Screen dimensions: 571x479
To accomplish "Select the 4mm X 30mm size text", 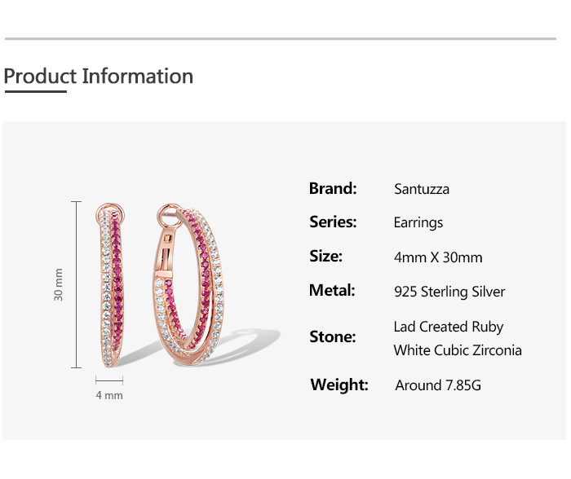I will click(x=438, y=257).
